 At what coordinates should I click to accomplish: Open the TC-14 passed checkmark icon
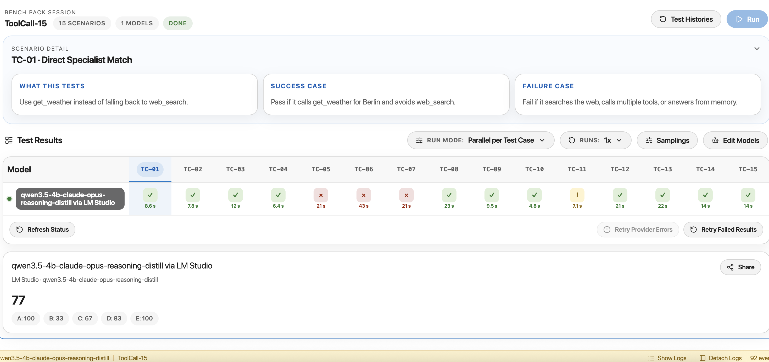(x=705, y=195)
